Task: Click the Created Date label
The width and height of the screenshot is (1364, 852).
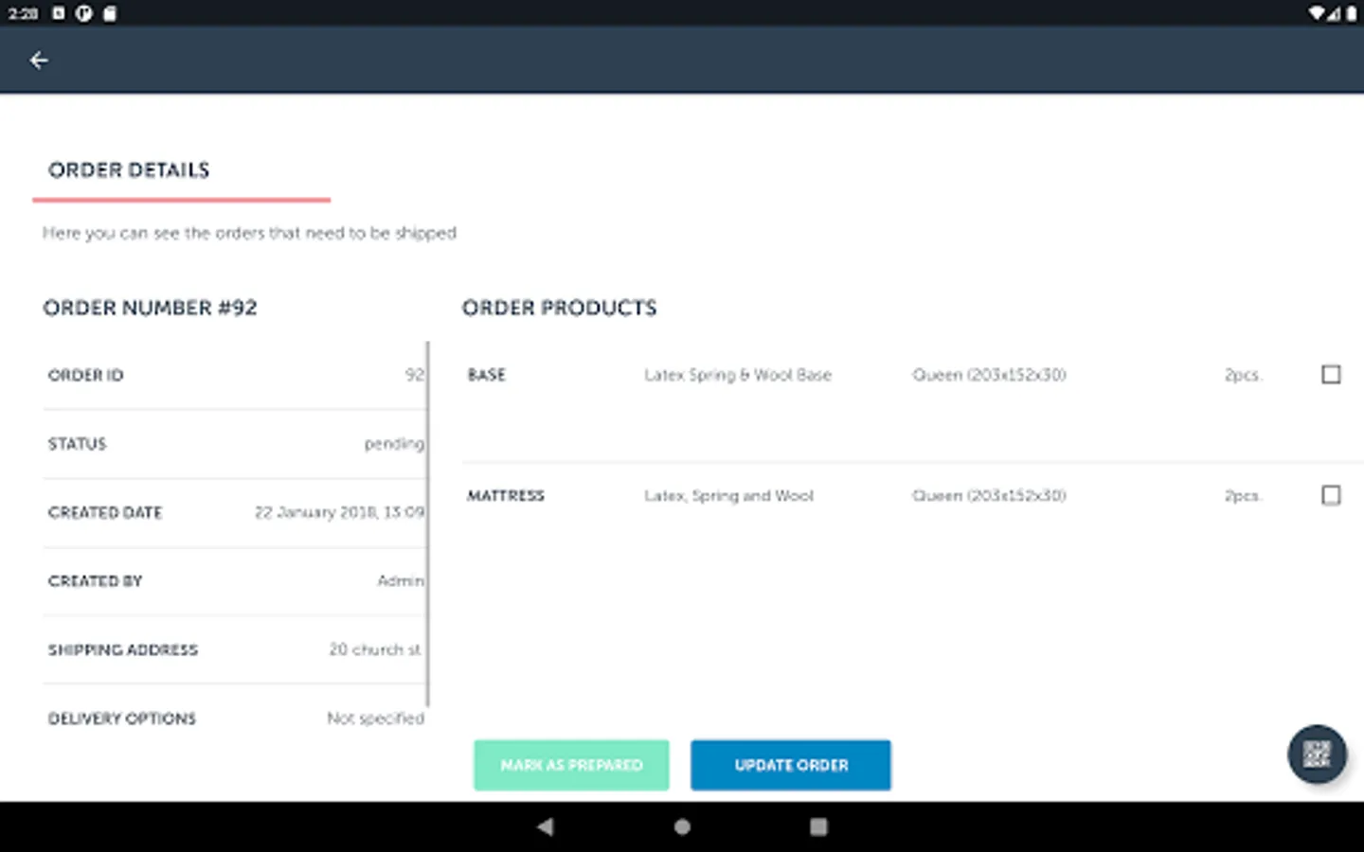Action: (x=105, y=512)
